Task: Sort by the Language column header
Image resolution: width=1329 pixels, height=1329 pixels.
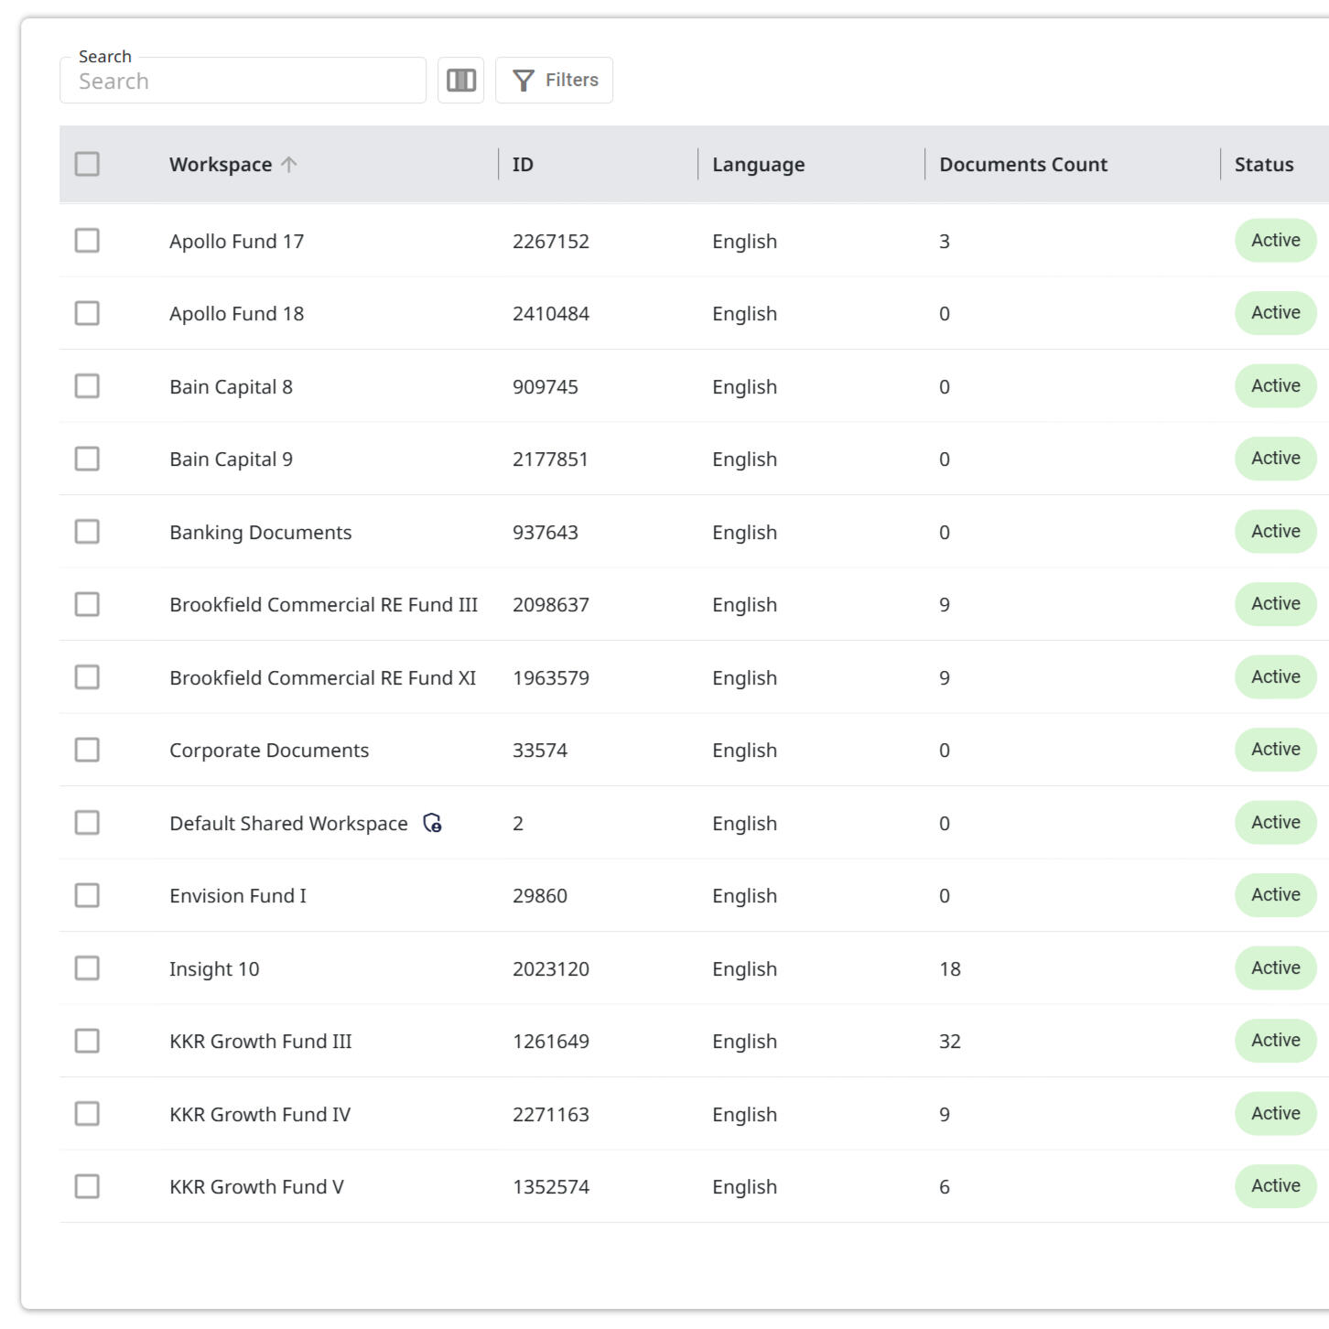Action: pos(758,165)
